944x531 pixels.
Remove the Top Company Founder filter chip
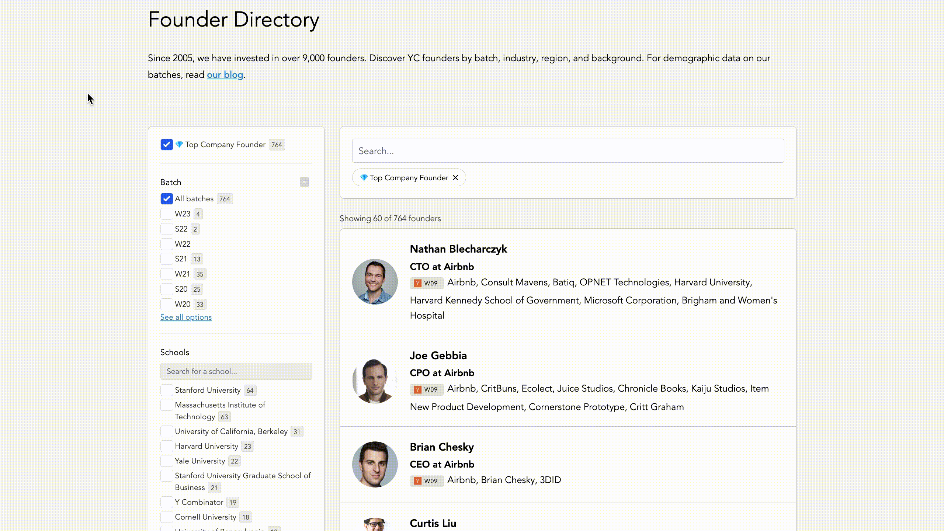click(455, 178)
